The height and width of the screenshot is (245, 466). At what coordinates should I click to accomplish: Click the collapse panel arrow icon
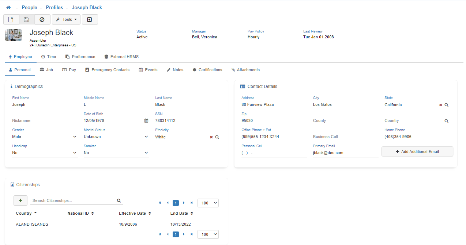tap(90, 19)
